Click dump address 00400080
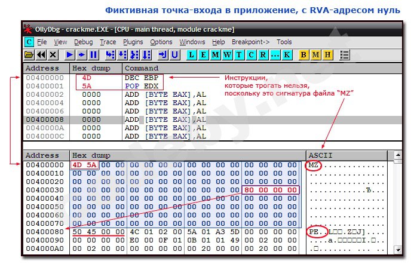Viewport: 411px width, 264px height. 45,232
